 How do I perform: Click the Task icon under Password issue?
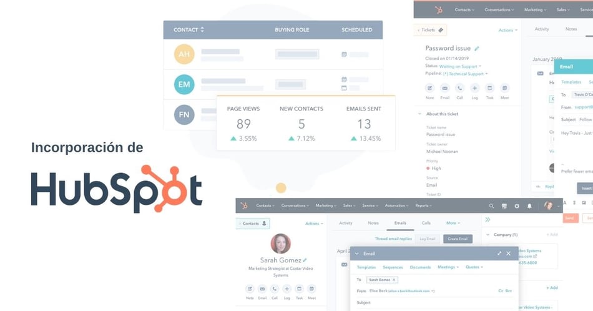pos(490,88)
